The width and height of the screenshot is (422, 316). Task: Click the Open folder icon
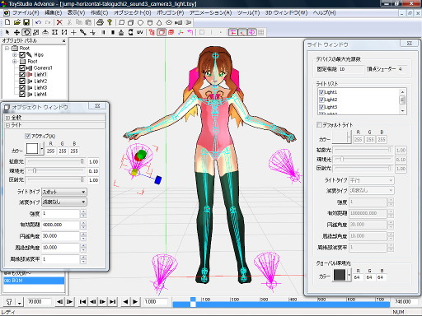17,22
